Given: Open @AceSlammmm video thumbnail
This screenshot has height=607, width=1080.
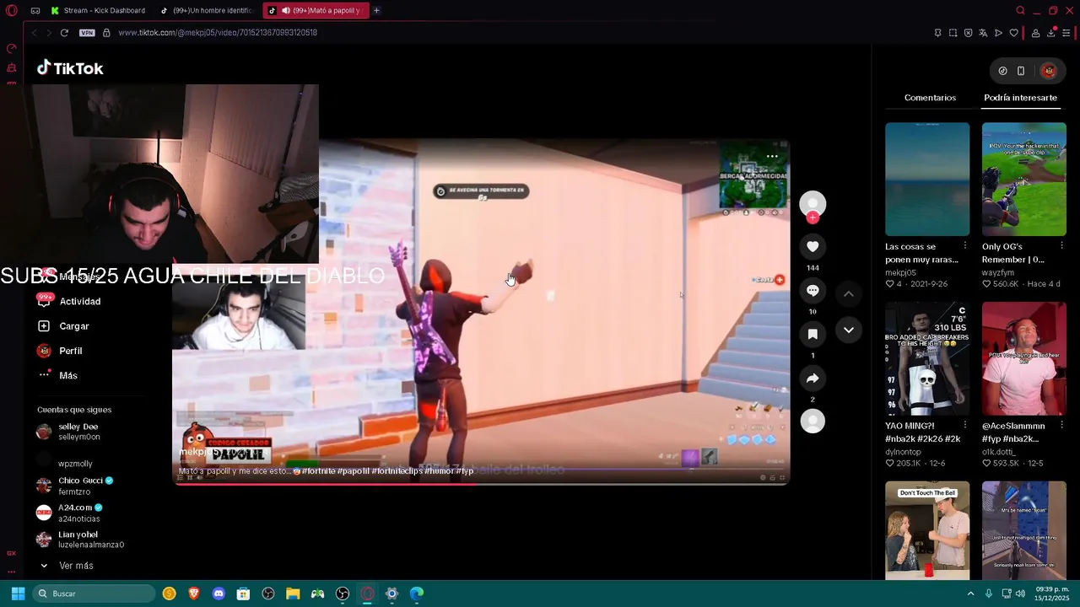Looking at the screenshot, I should tap(1023, 359).
